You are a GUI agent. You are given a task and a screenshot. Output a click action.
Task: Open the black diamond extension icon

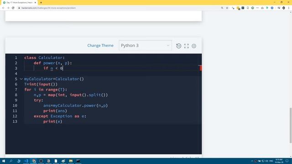[x=284, y=8]
